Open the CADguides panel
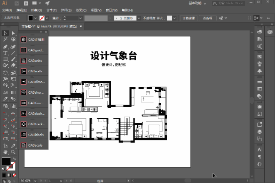This screenshot has height=183, width=275. pyautogui.click(x=33, y=50)
